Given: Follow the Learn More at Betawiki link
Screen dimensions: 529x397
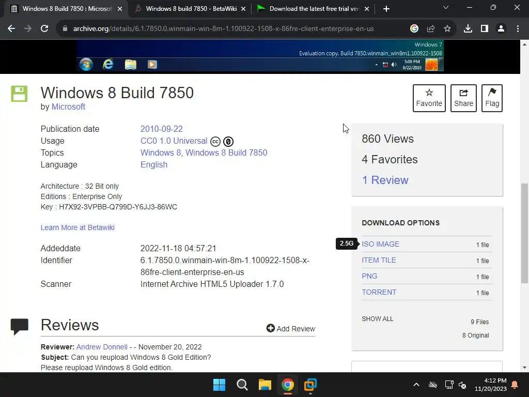Looking at the screenshot, I should (x=77, y=227).
